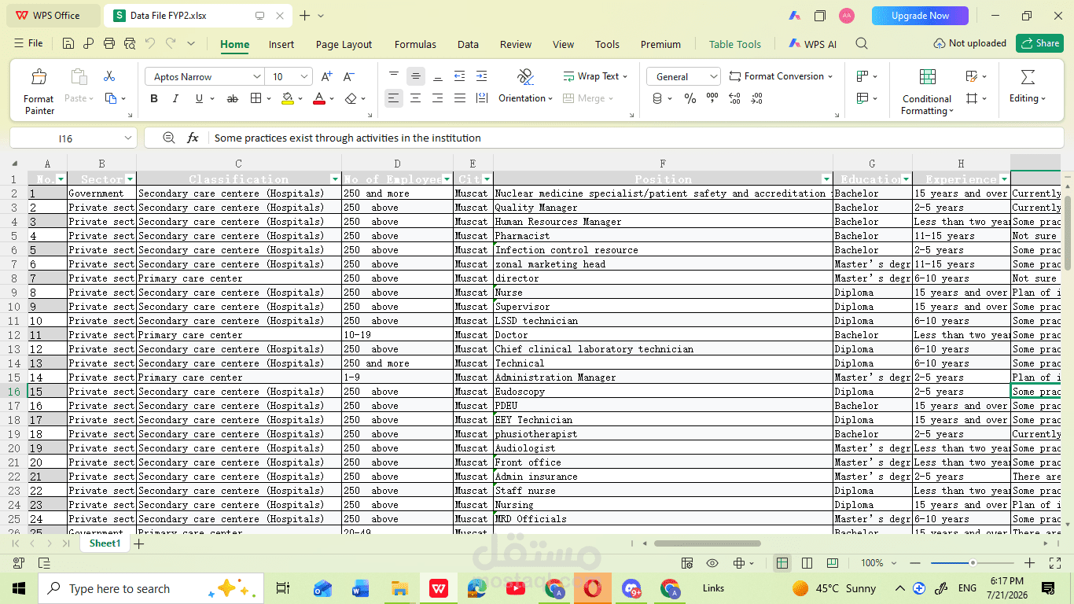
Task: Switch to Page Layout view in status bar
Action: pyautogui.click(x=807, y=563)
